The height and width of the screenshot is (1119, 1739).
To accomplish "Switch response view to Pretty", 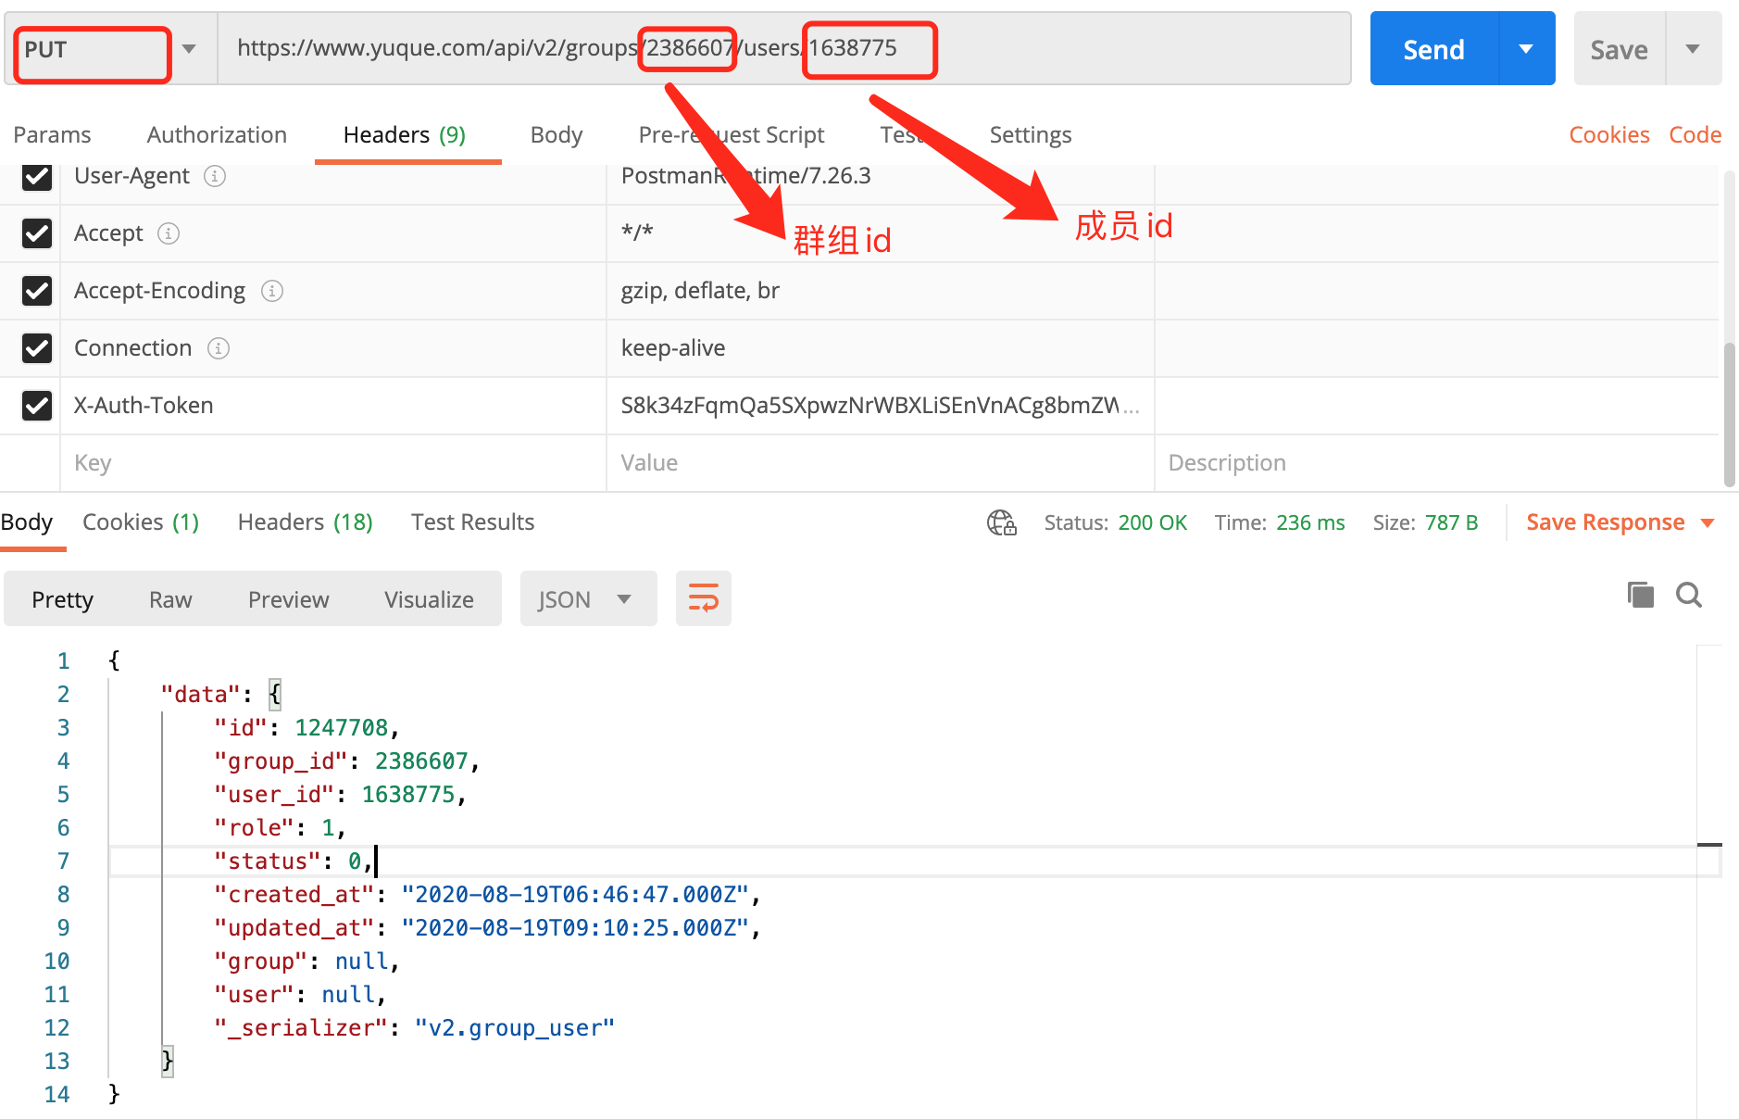I will tap(62, 599).
